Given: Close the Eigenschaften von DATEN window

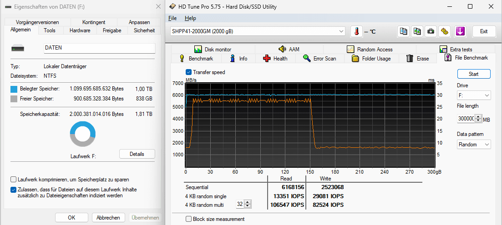Looking at the screenshot, I should (158, 6).
